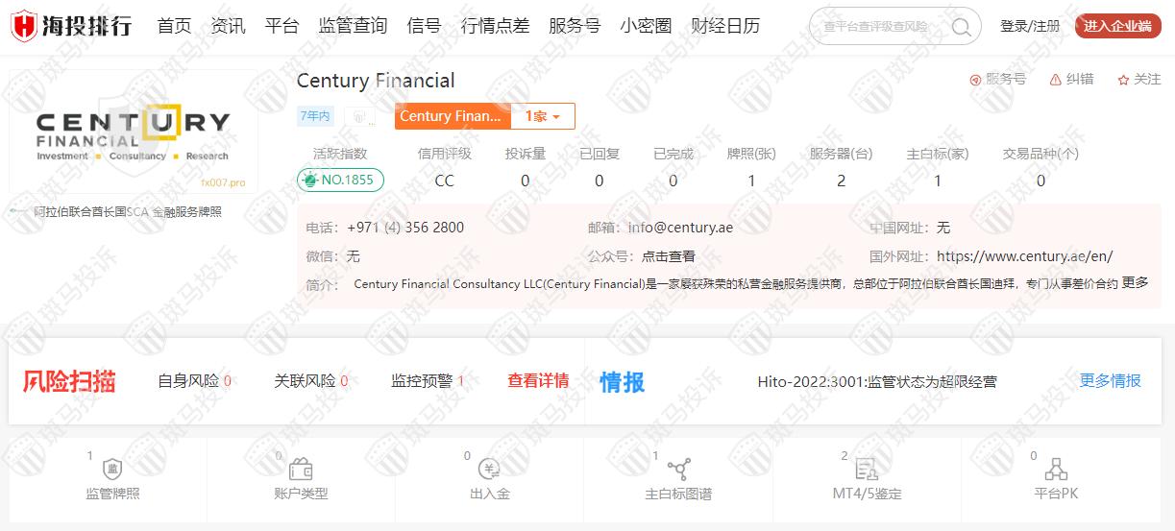This screenshot has height=531, width=1175.
Task: Open the 更多情报 link
Action: click(x=1110, y=381)
